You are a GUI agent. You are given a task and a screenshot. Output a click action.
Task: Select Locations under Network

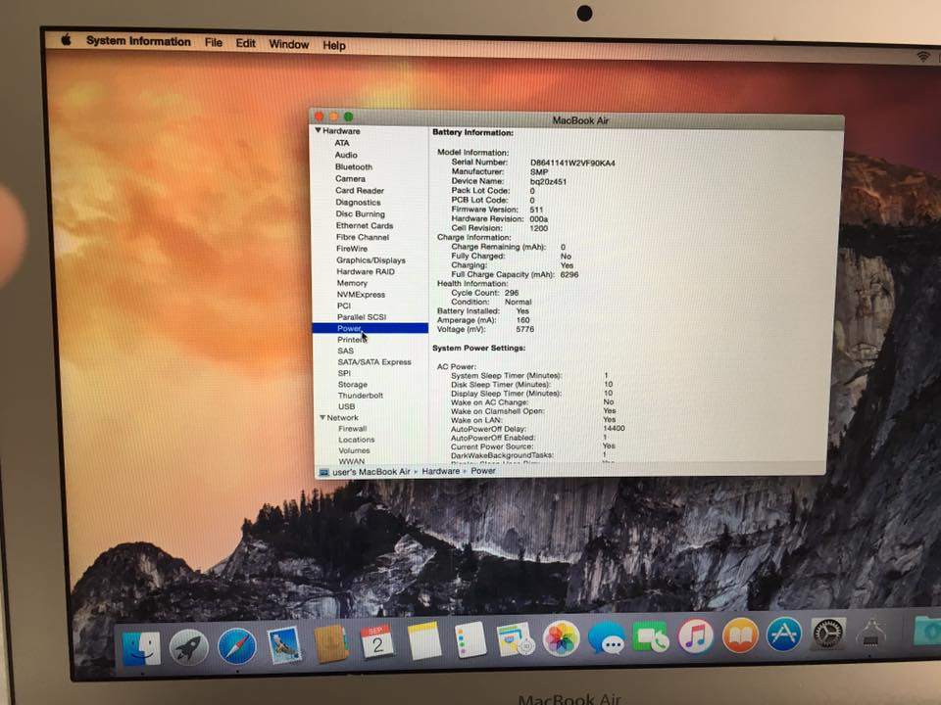(357, 440)
